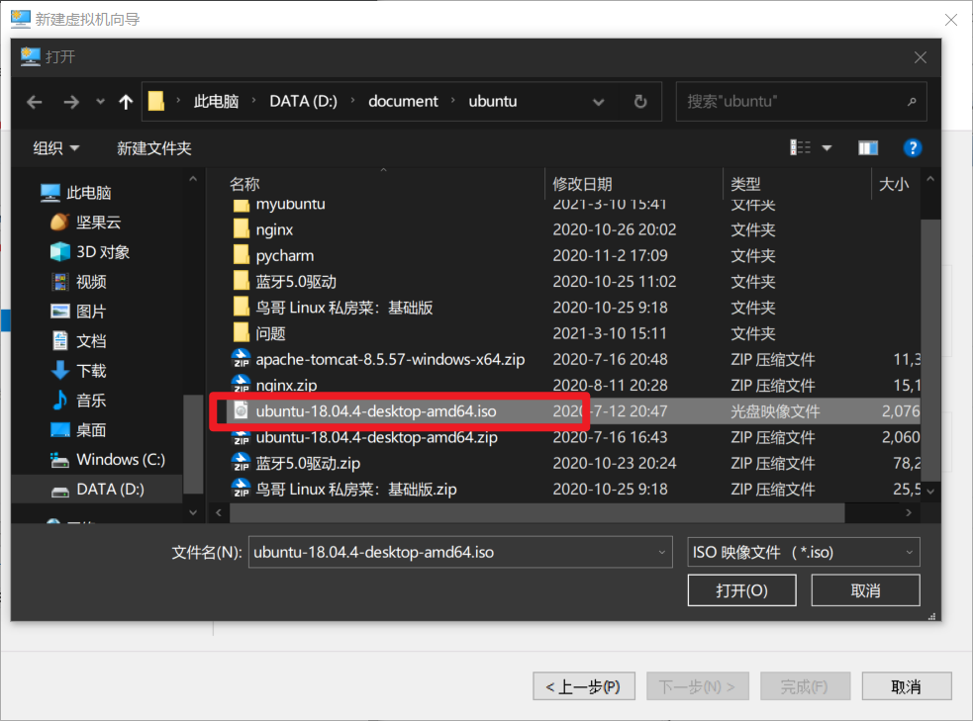Click the Up one level arrow
Screen dimensions: 973x721
[x=126, y=102]
